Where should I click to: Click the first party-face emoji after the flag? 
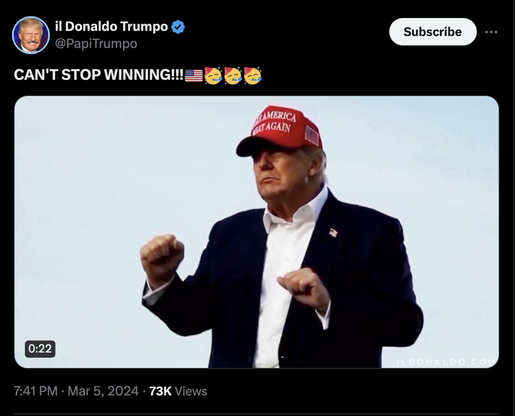coord(212,75)
